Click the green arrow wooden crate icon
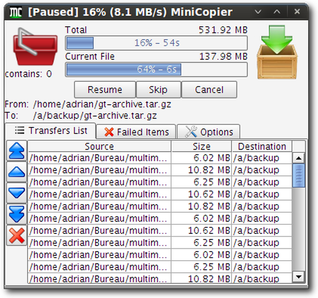Screen dimensions: 318x298 pos(277,52)
